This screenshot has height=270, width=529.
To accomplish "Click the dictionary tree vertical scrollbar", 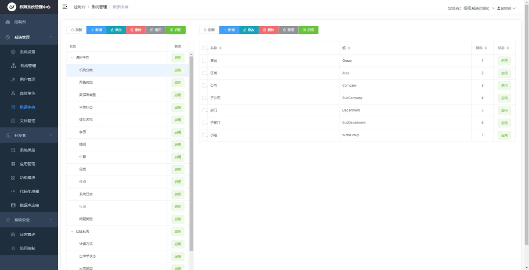I will pyautogui.click(x=192, y=153).
